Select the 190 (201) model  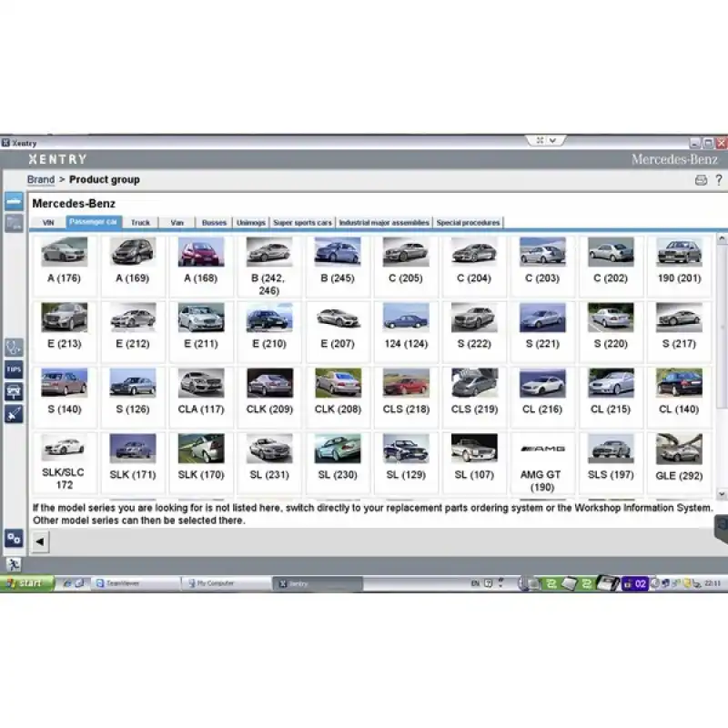click(679, 266)
